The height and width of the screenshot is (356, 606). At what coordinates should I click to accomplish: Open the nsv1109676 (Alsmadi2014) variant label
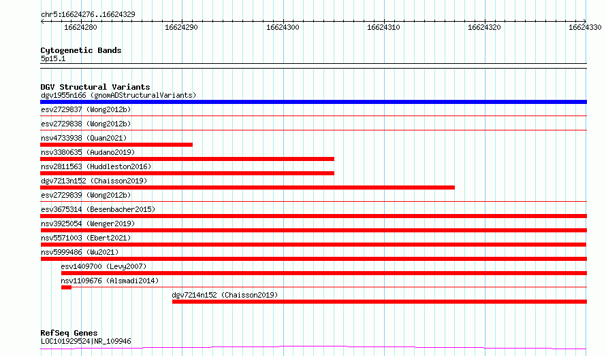(110, 281)
